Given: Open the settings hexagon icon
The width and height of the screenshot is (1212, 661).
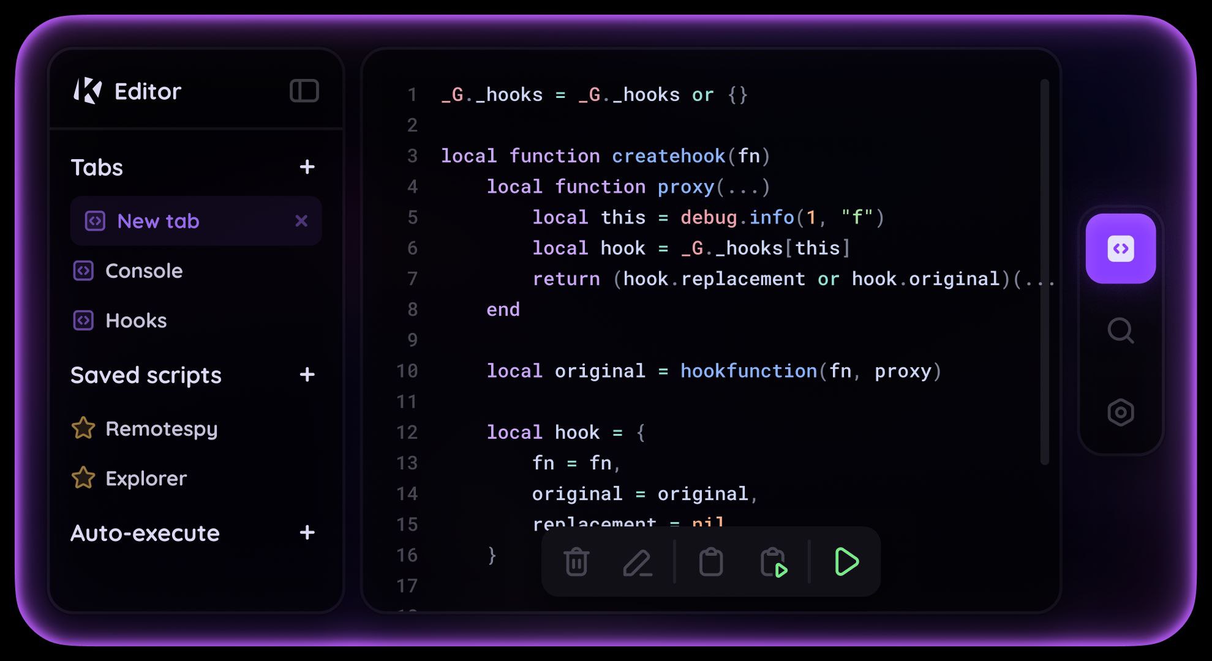Looking at the screenshot, I should coord(1120,413).
